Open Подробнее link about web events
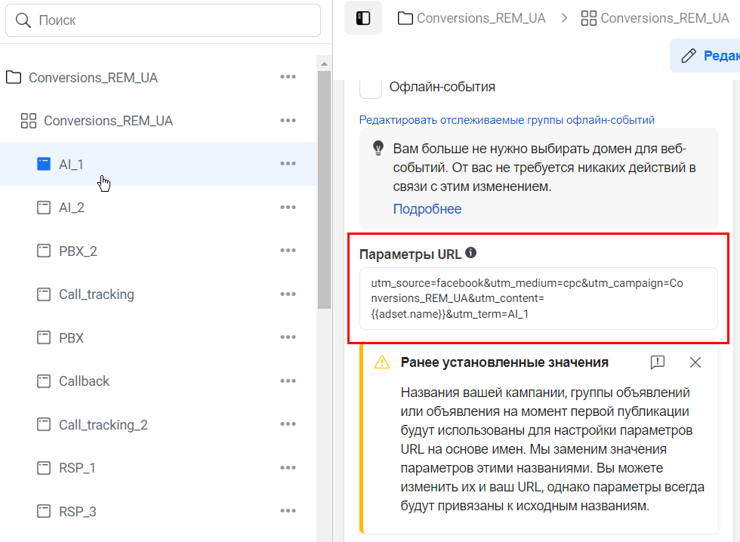 click(x=427, y=209)
